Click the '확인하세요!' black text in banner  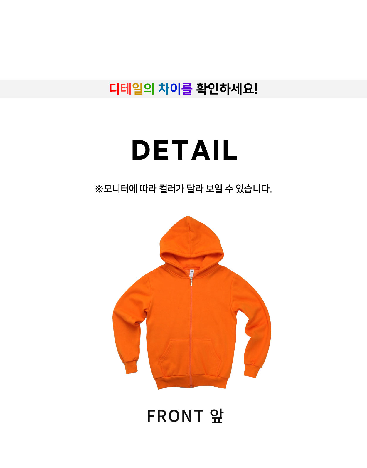pyautogui.click(x=227, y=89)
